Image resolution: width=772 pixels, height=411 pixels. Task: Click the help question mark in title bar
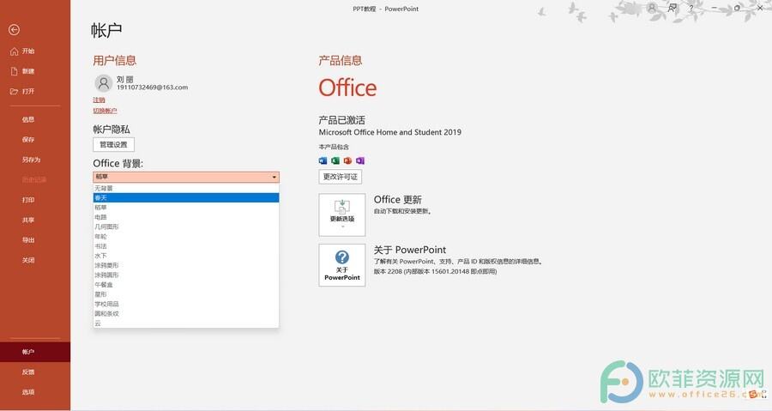(691, 8)
